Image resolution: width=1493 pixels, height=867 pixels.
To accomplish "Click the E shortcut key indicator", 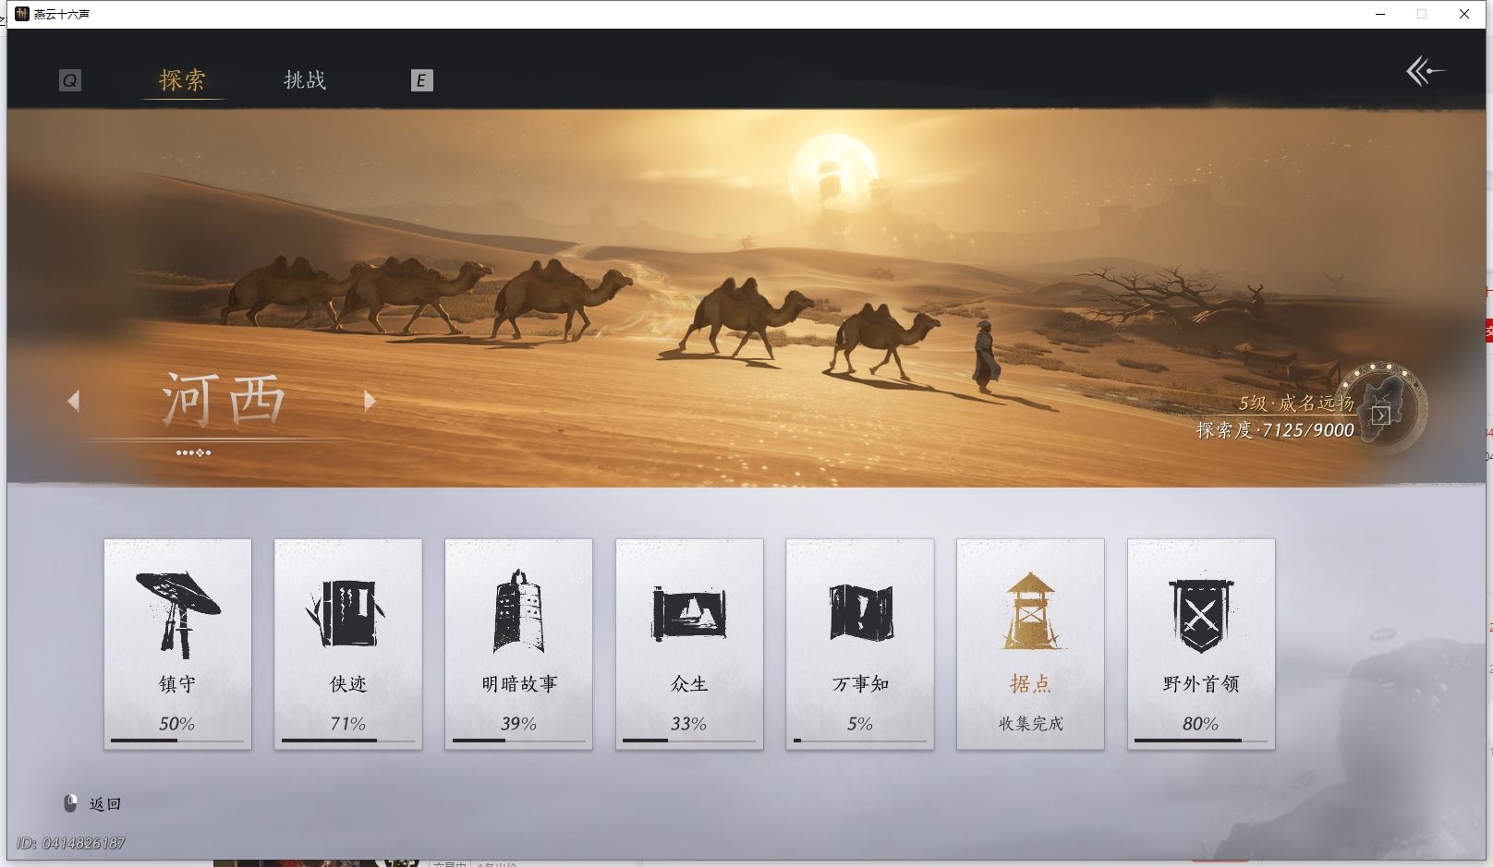I will pyautogui.click(x=422, y=81).
